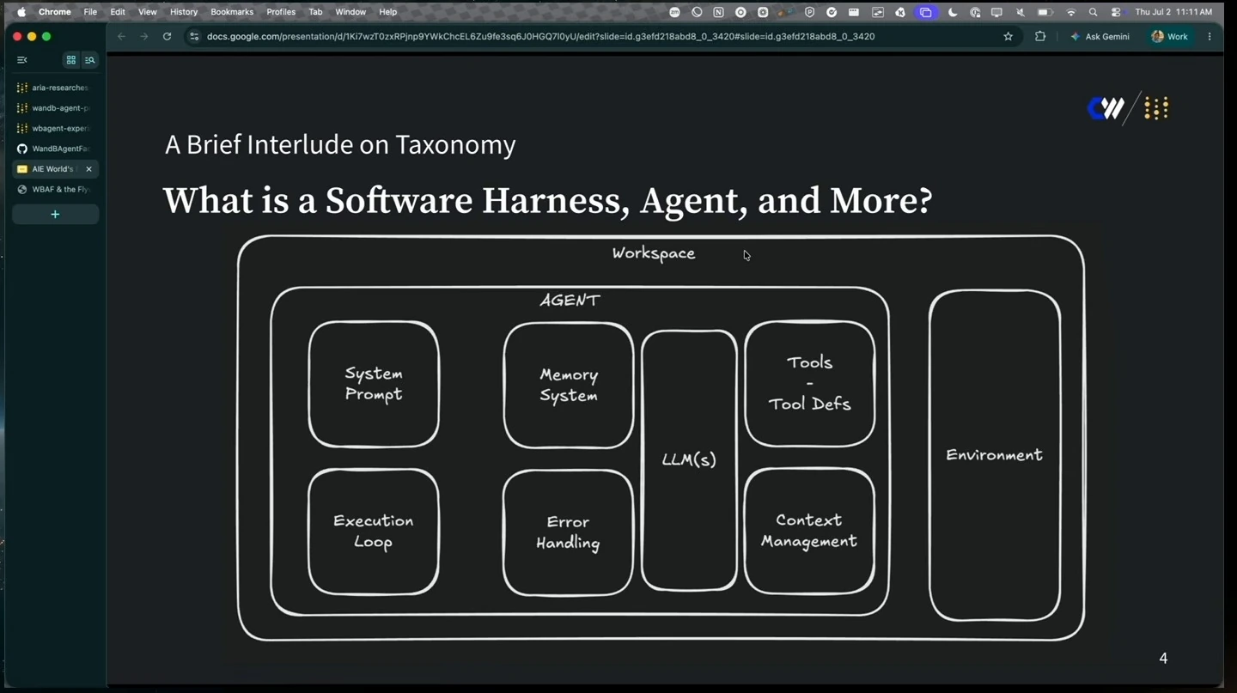Screen dimensions: 1237x693
Task: Click the AGENT label in the diagram
Action: pyautogui.click(x=570, y=301)
